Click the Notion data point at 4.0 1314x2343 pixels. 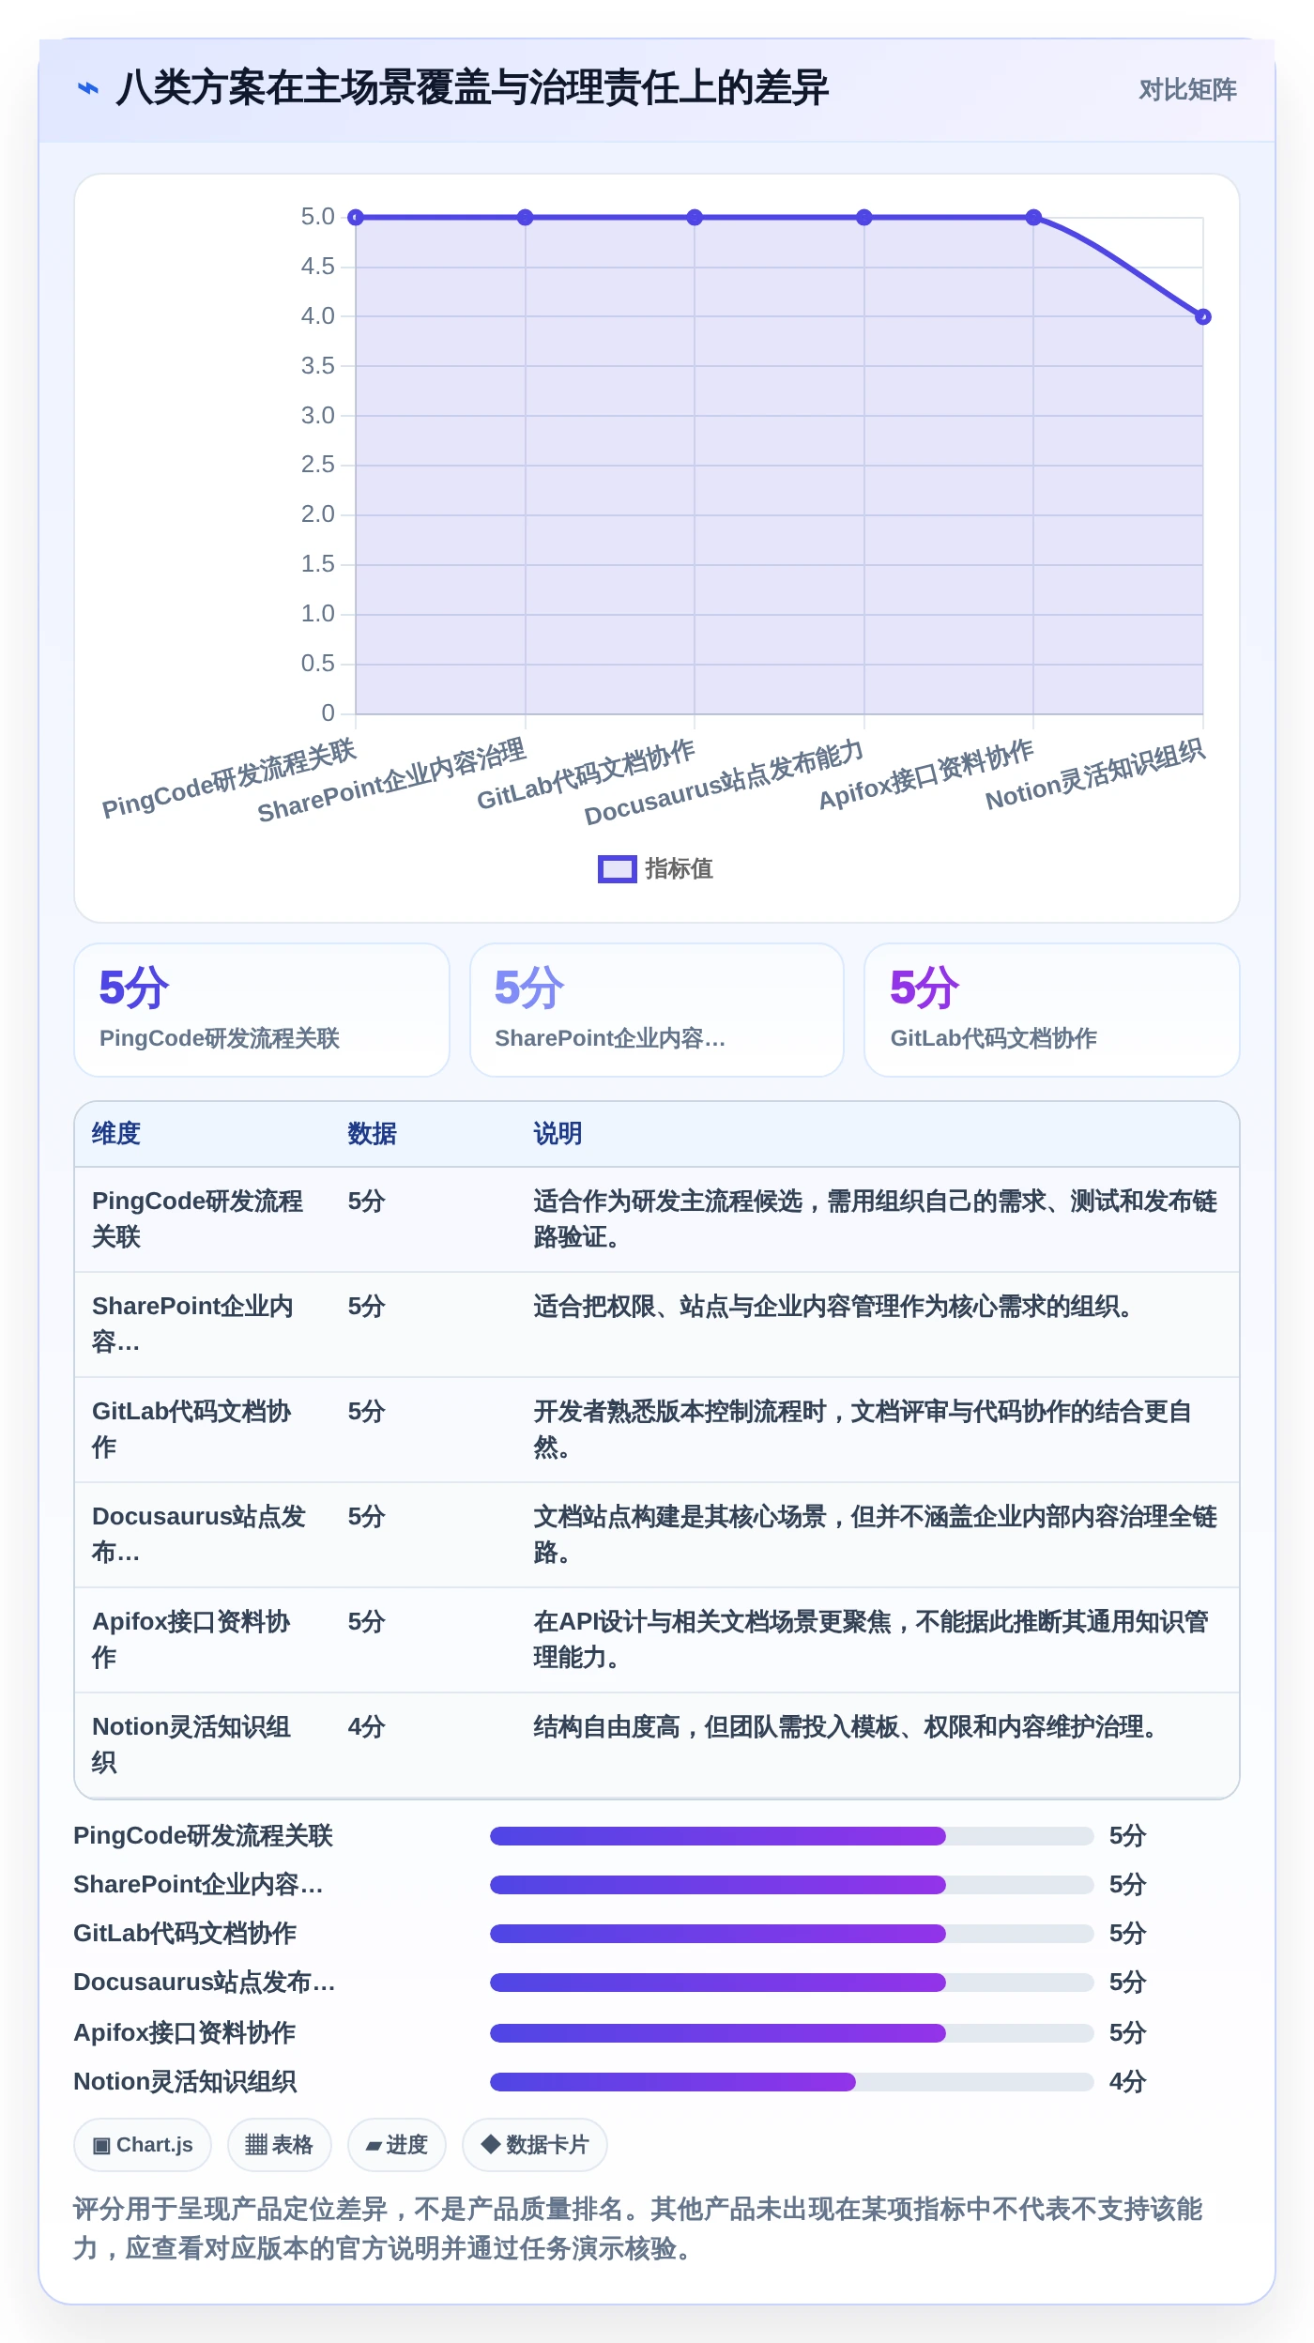pyautogui.click(x=1203, y=317)
